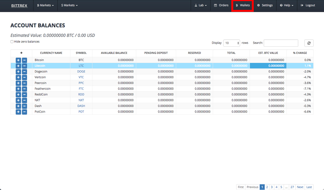The width and height of the screenshot is (324, 190).
Task: Open the dollar Markets dropdown
Action: 70,5
